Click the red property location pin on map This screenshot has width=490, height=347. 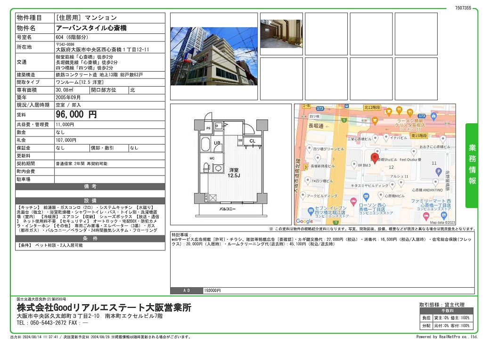tap(375, 158)
